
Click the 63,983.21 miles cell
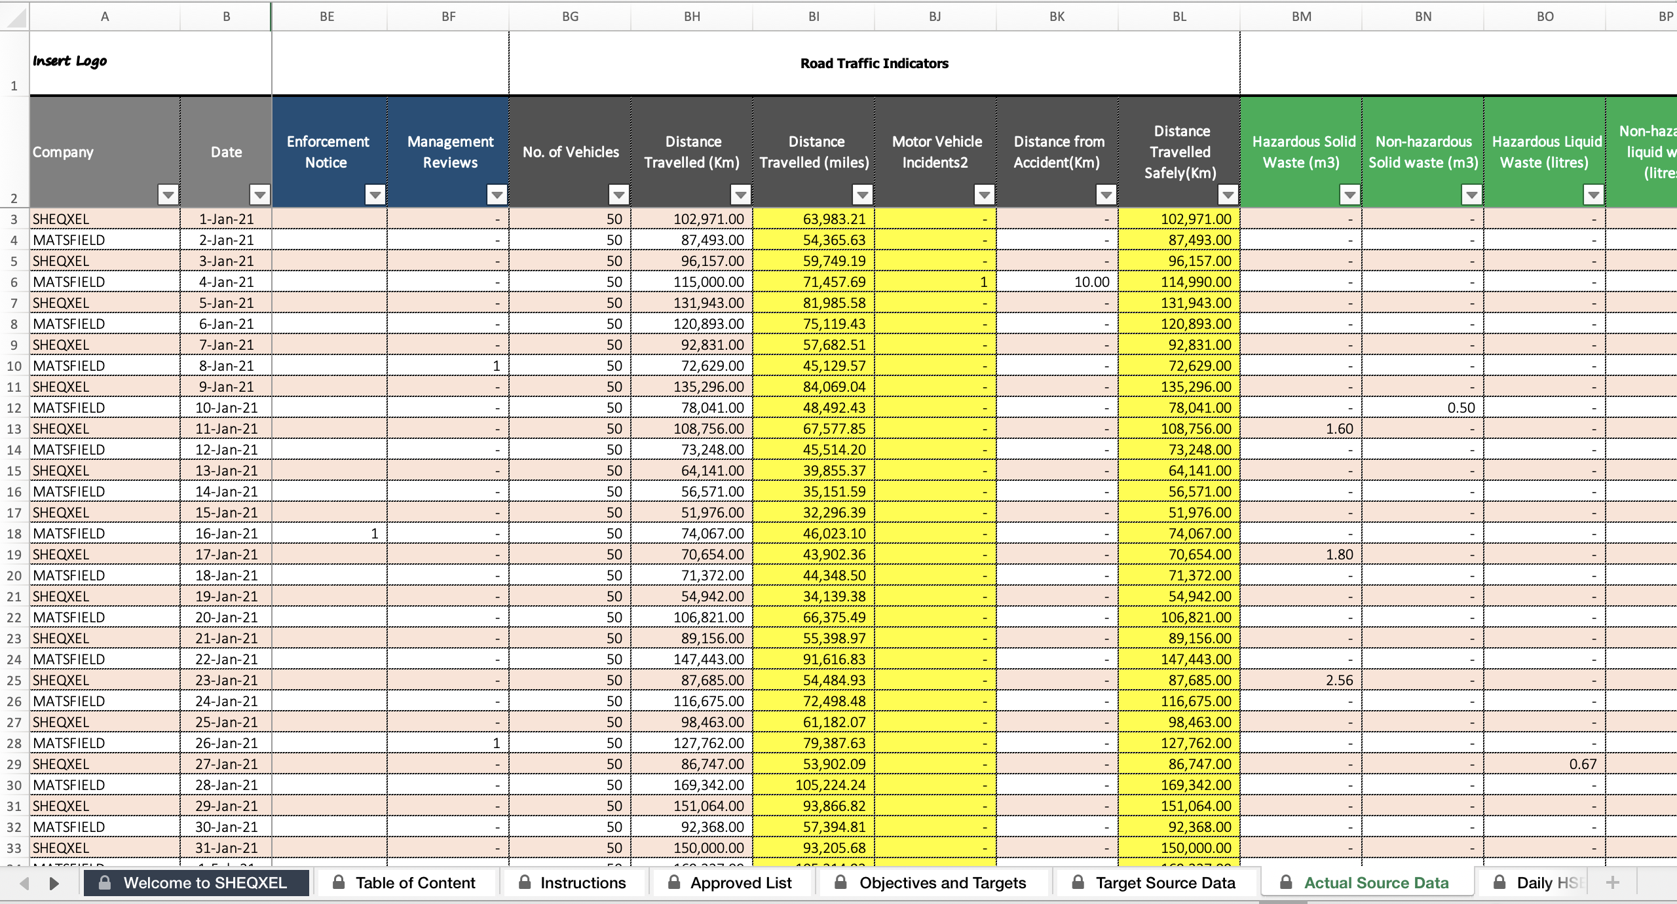(x=814, y=219)
